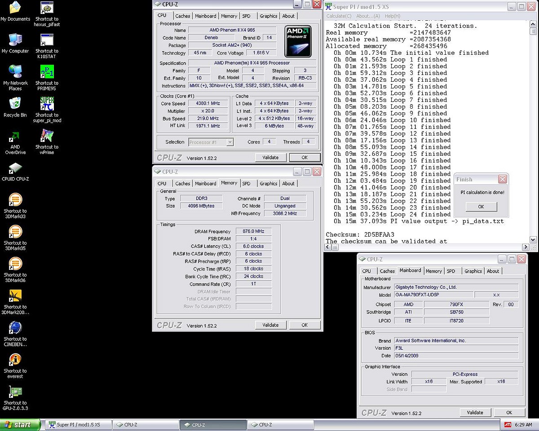Click the Super PI horizontal scrollbar left arrow

[x=327, y=247]
